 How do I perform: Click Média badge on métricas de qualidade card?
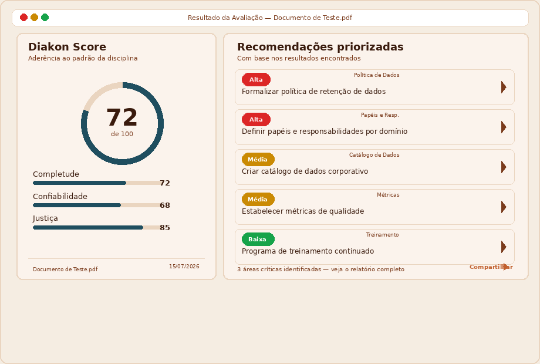[x=258, y=200]
